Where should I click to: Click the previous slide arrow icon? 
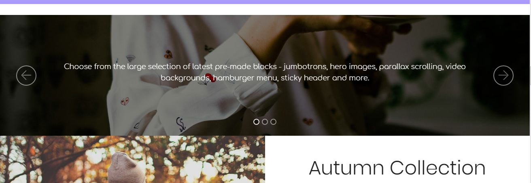tap(26, 76)
